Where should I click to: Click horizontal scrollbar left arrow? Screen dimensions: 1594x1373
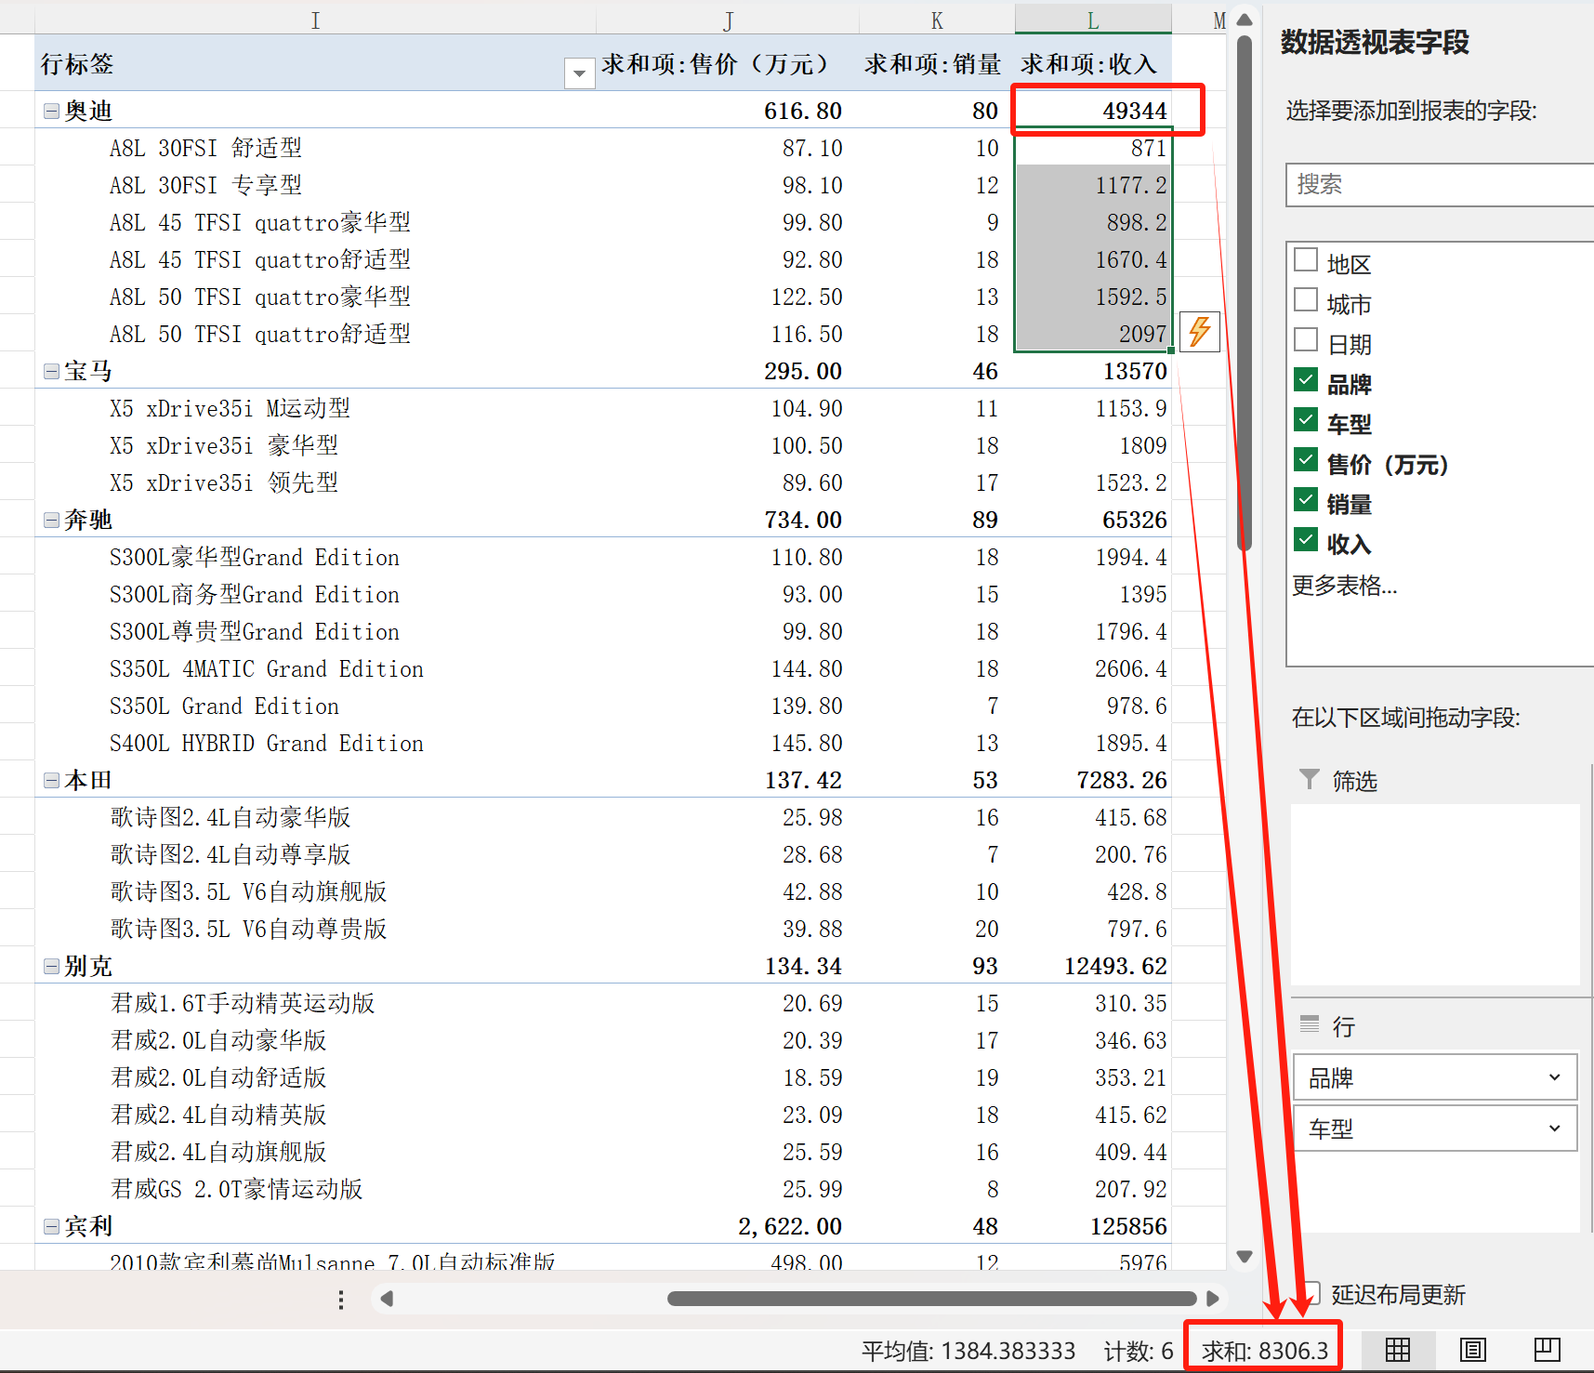[387, 1299]
